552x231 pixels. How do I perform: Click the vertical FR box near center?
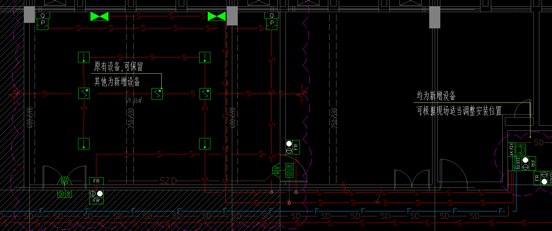coord(296,147)
